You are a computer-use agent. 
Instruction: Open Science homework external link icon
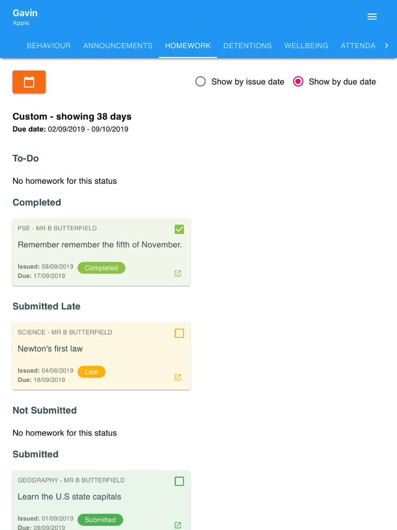tap(178, 377)
